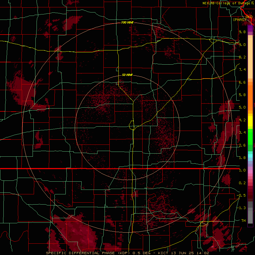
Task: Click the 0.2 scale label
Action: point(242,183)
